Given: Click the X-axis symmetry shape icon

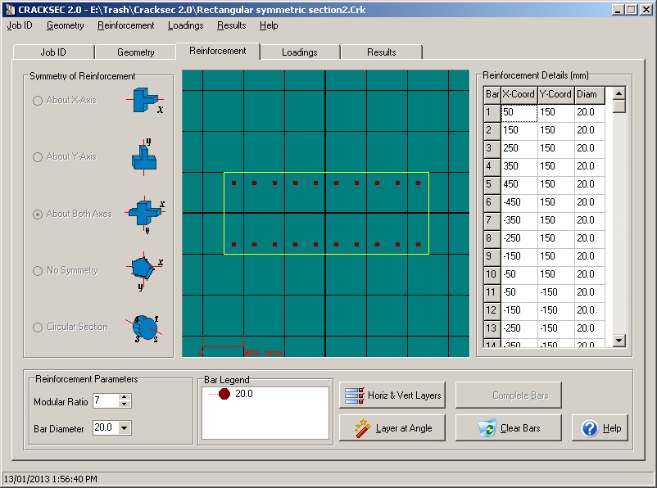Looking at the screenshot, I should [144, 101].
